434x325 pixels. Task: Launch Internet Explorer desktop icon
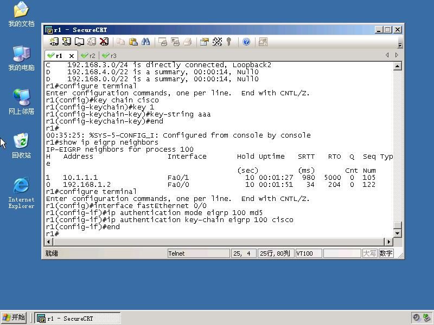[21, 193]
